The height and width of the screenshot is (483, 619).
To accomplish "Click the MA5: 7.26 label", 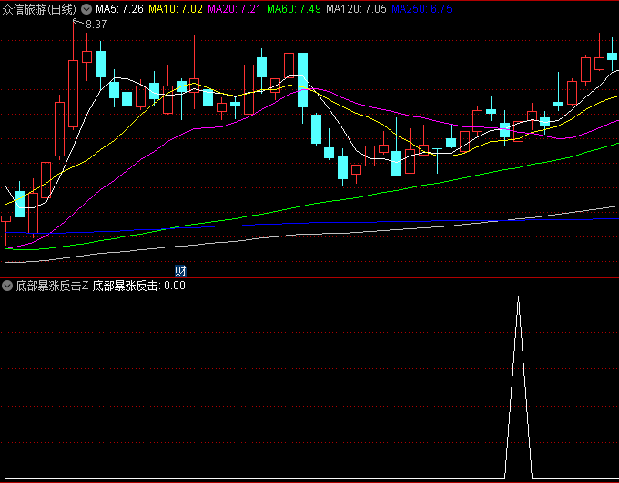I will pyautogui.click(x=119, y=9).
